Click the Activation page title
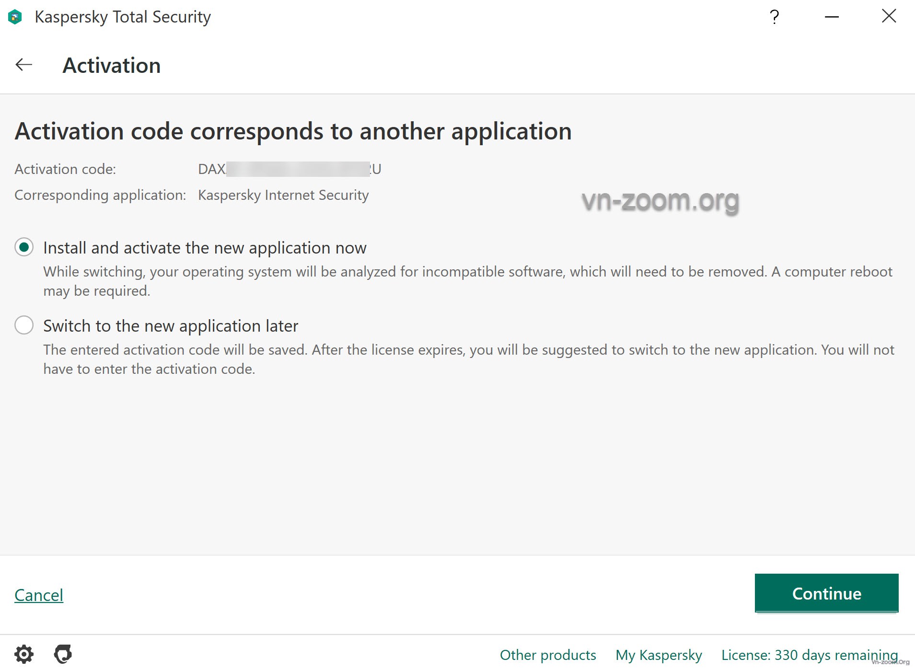 coord(112,65)
